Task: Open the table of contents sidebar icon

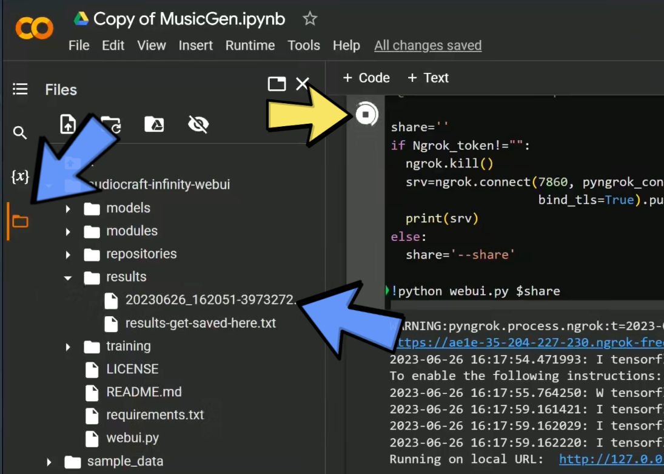Action: click(x=20, y=89)
